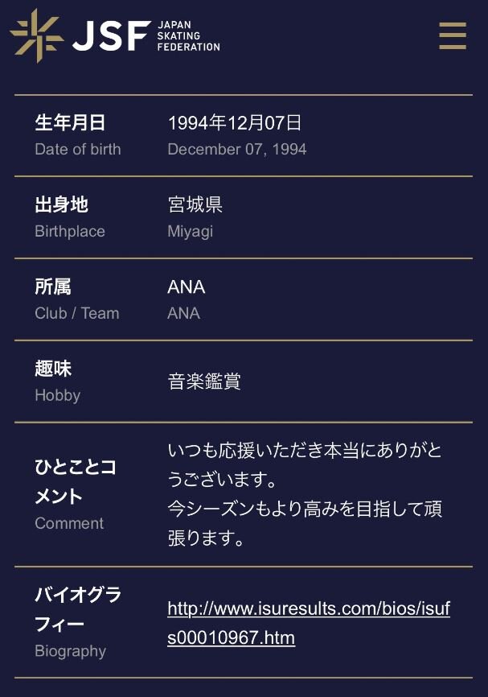Click the ANA club value

[186, 287]
